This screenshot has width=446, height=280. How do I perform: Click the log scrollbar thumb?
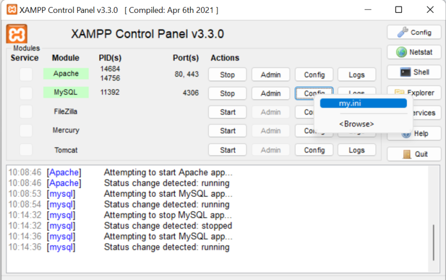[434, 242]
